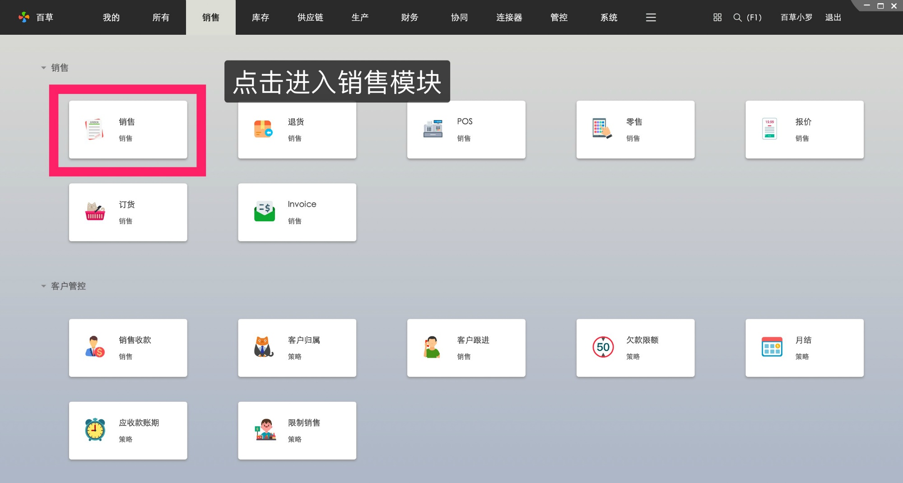Open the 欠款限额 debt limit policy
The width and height of the screenshot is (903, 483).
pyautogui.click(x=635, y=348)
